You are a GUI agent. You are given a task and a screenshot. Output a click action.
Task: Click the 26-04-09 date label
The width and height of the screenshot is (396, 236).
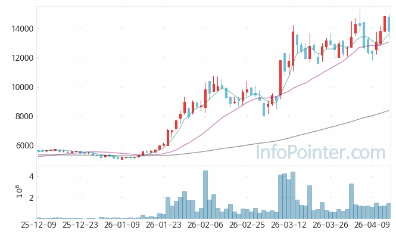click(x=372, y=225)
